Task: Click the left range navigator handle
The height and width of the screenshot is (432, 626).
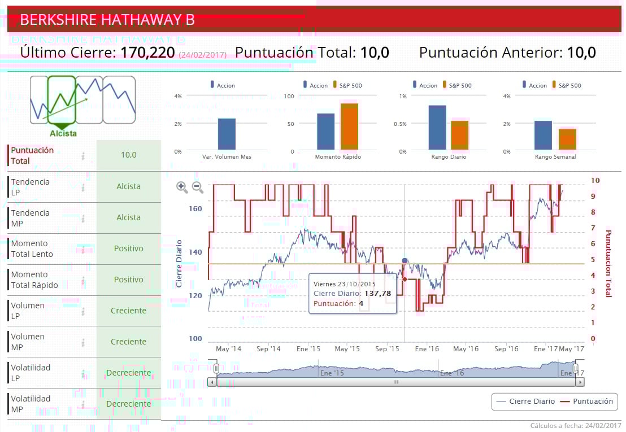Action: (216, 368)
